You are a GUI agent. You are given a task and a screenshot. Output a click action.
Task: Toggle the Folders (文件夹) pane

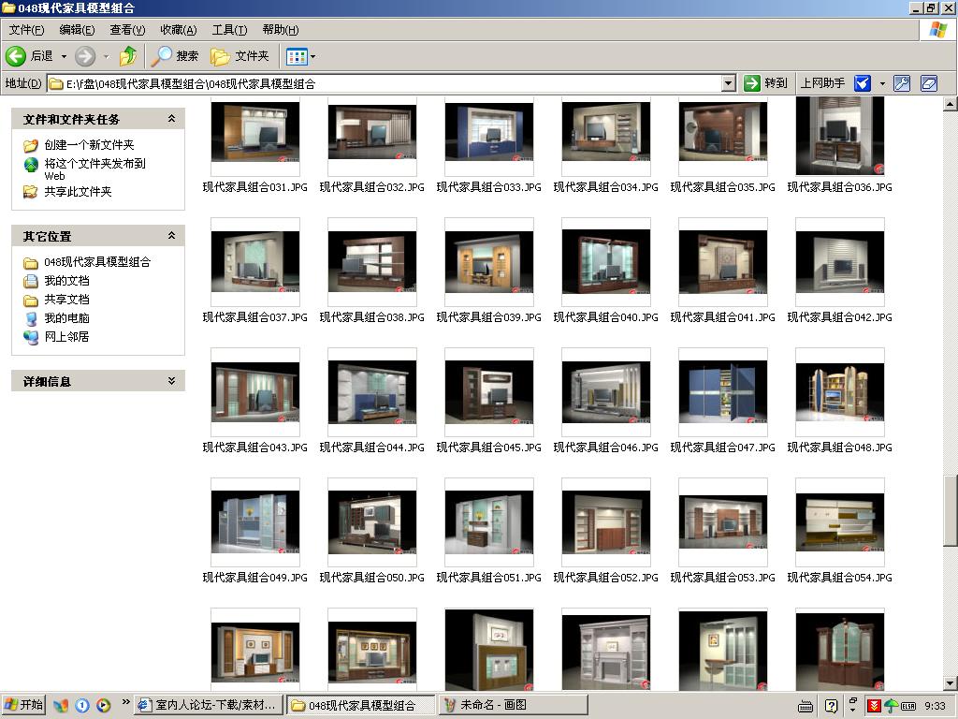coord(240,56)
